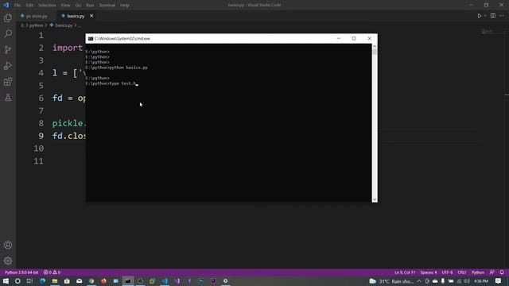Change line ending via CRLF entry
Viewport: 509px width, 286px height.
[x=461, y=272]
